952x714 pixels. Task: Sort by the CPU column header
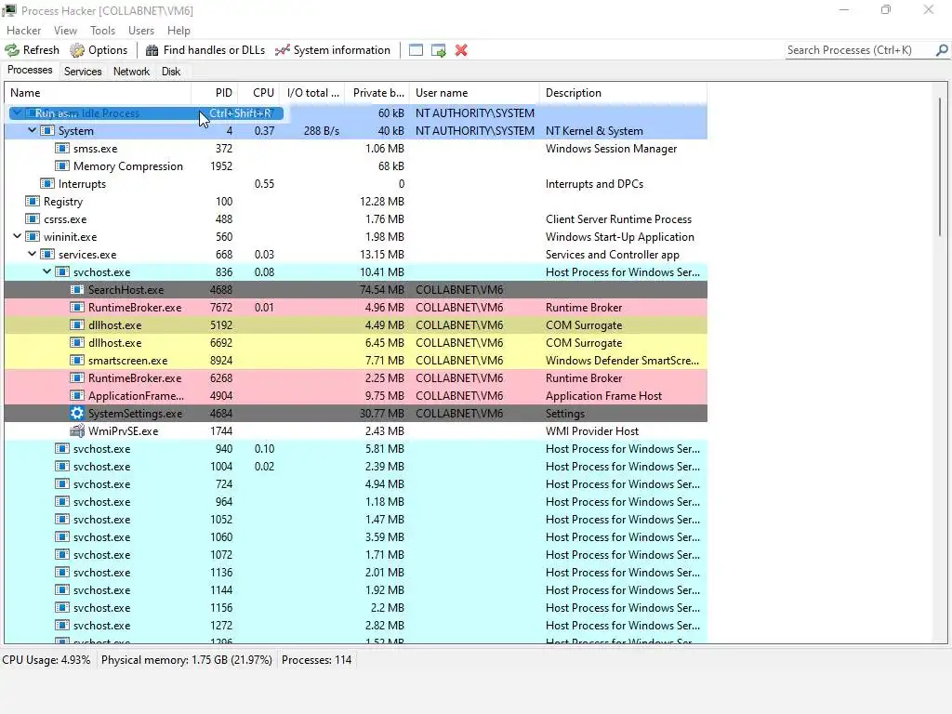260,93
